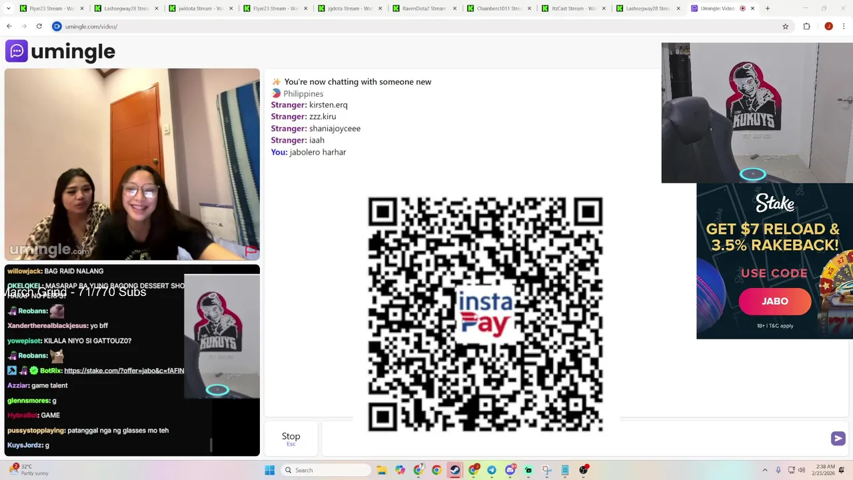Send the chat message with the purple arrow
853x480 pixels.
click(838, 438)
